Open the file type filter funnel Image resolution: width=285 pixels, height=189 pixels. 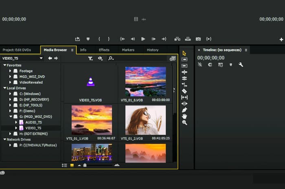[x=90, y=58]
